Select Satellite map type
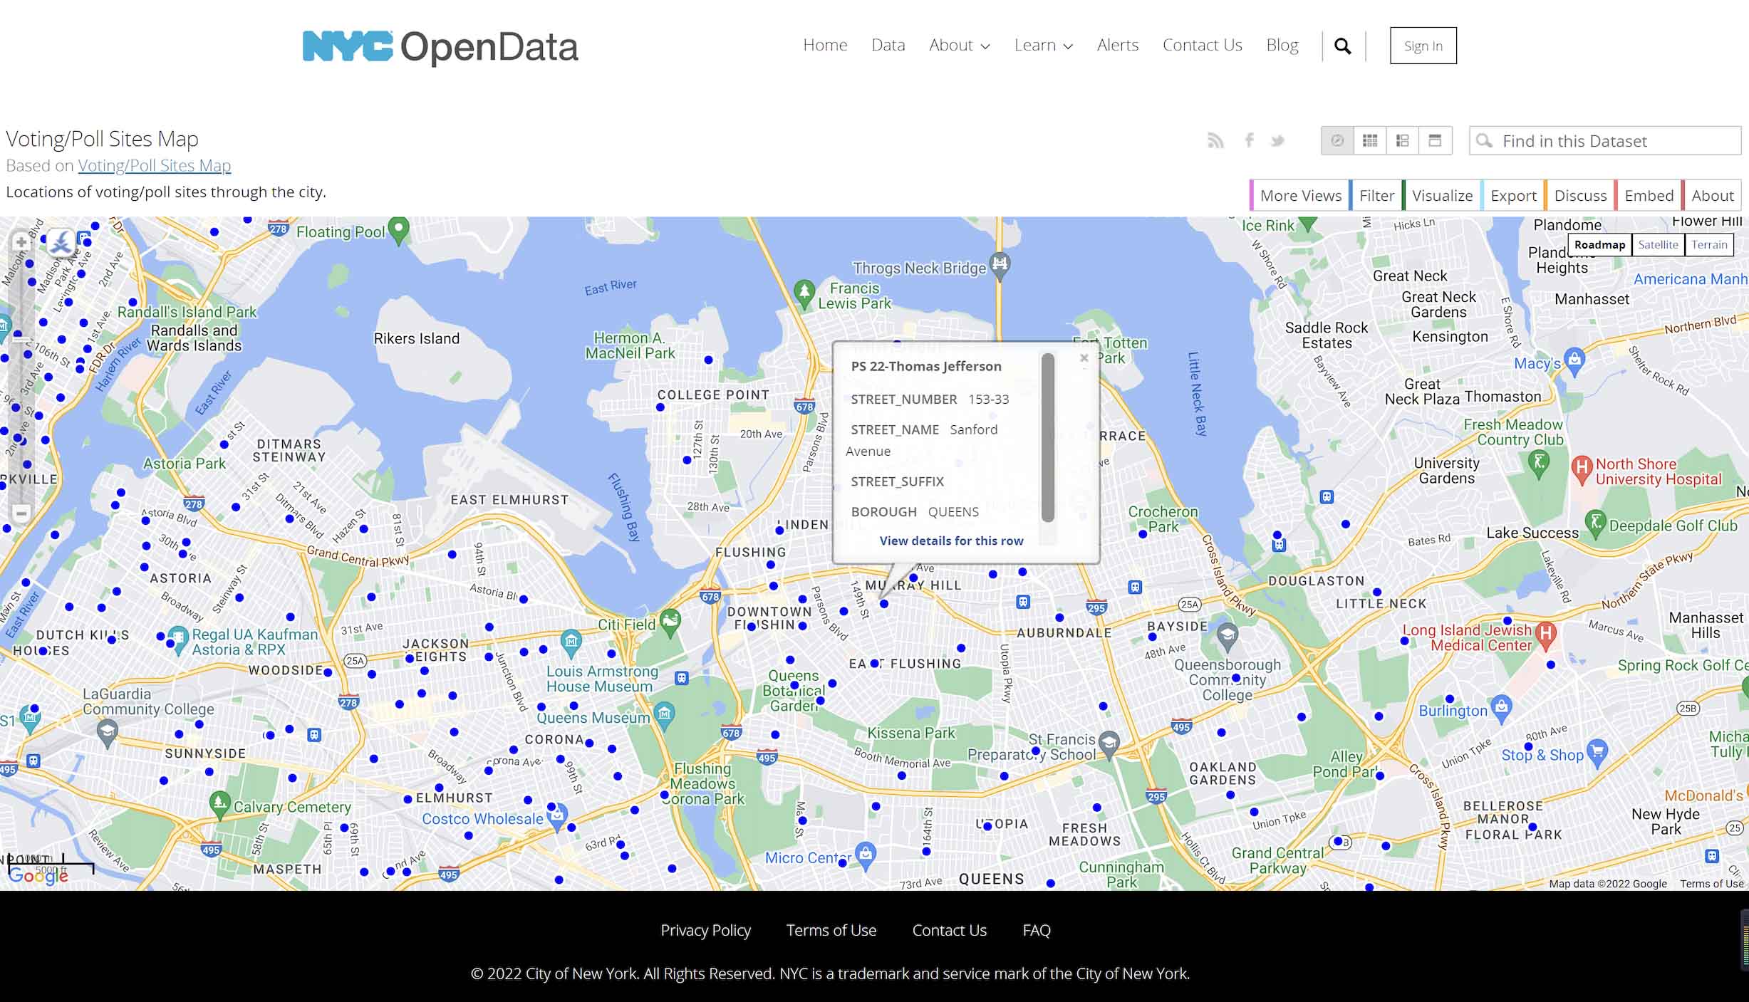 pos(1658,244)
